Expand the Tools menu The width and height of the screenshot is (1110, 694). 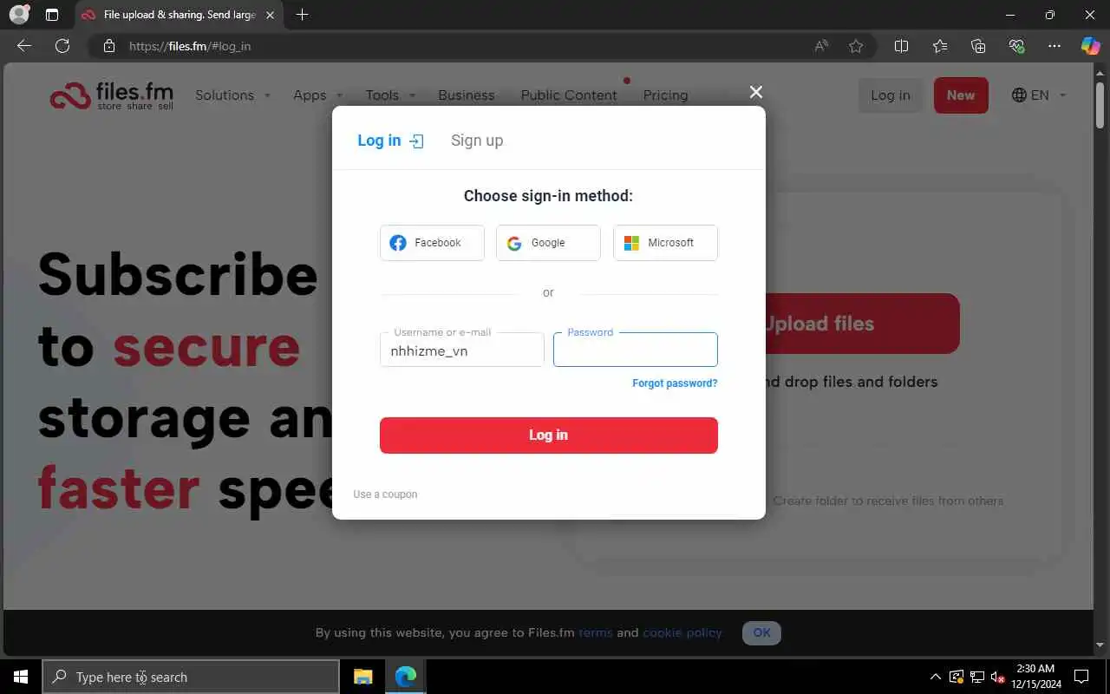pos(390,95)
